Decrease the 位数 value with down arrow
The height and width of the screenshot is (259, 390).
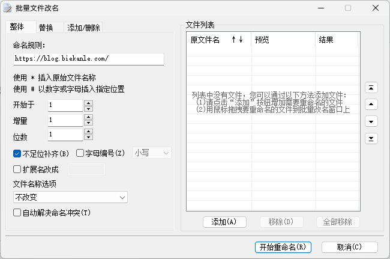88,137
